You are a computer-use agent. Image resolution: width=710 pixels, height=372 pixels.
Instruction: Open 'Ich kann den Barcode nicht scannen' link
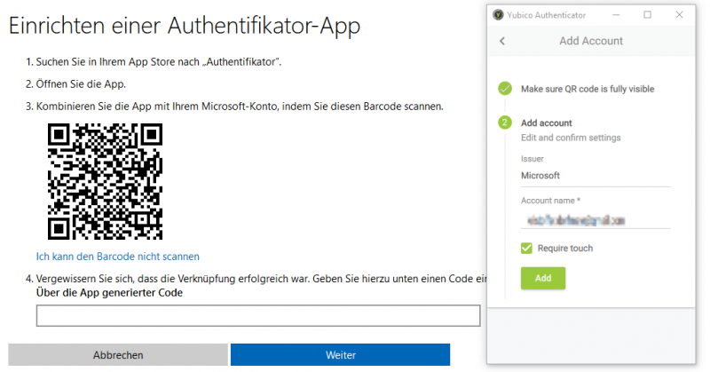click(117, 257)
